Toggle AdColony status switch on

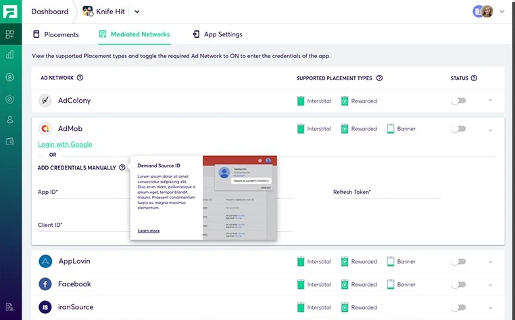pos(458,101)
